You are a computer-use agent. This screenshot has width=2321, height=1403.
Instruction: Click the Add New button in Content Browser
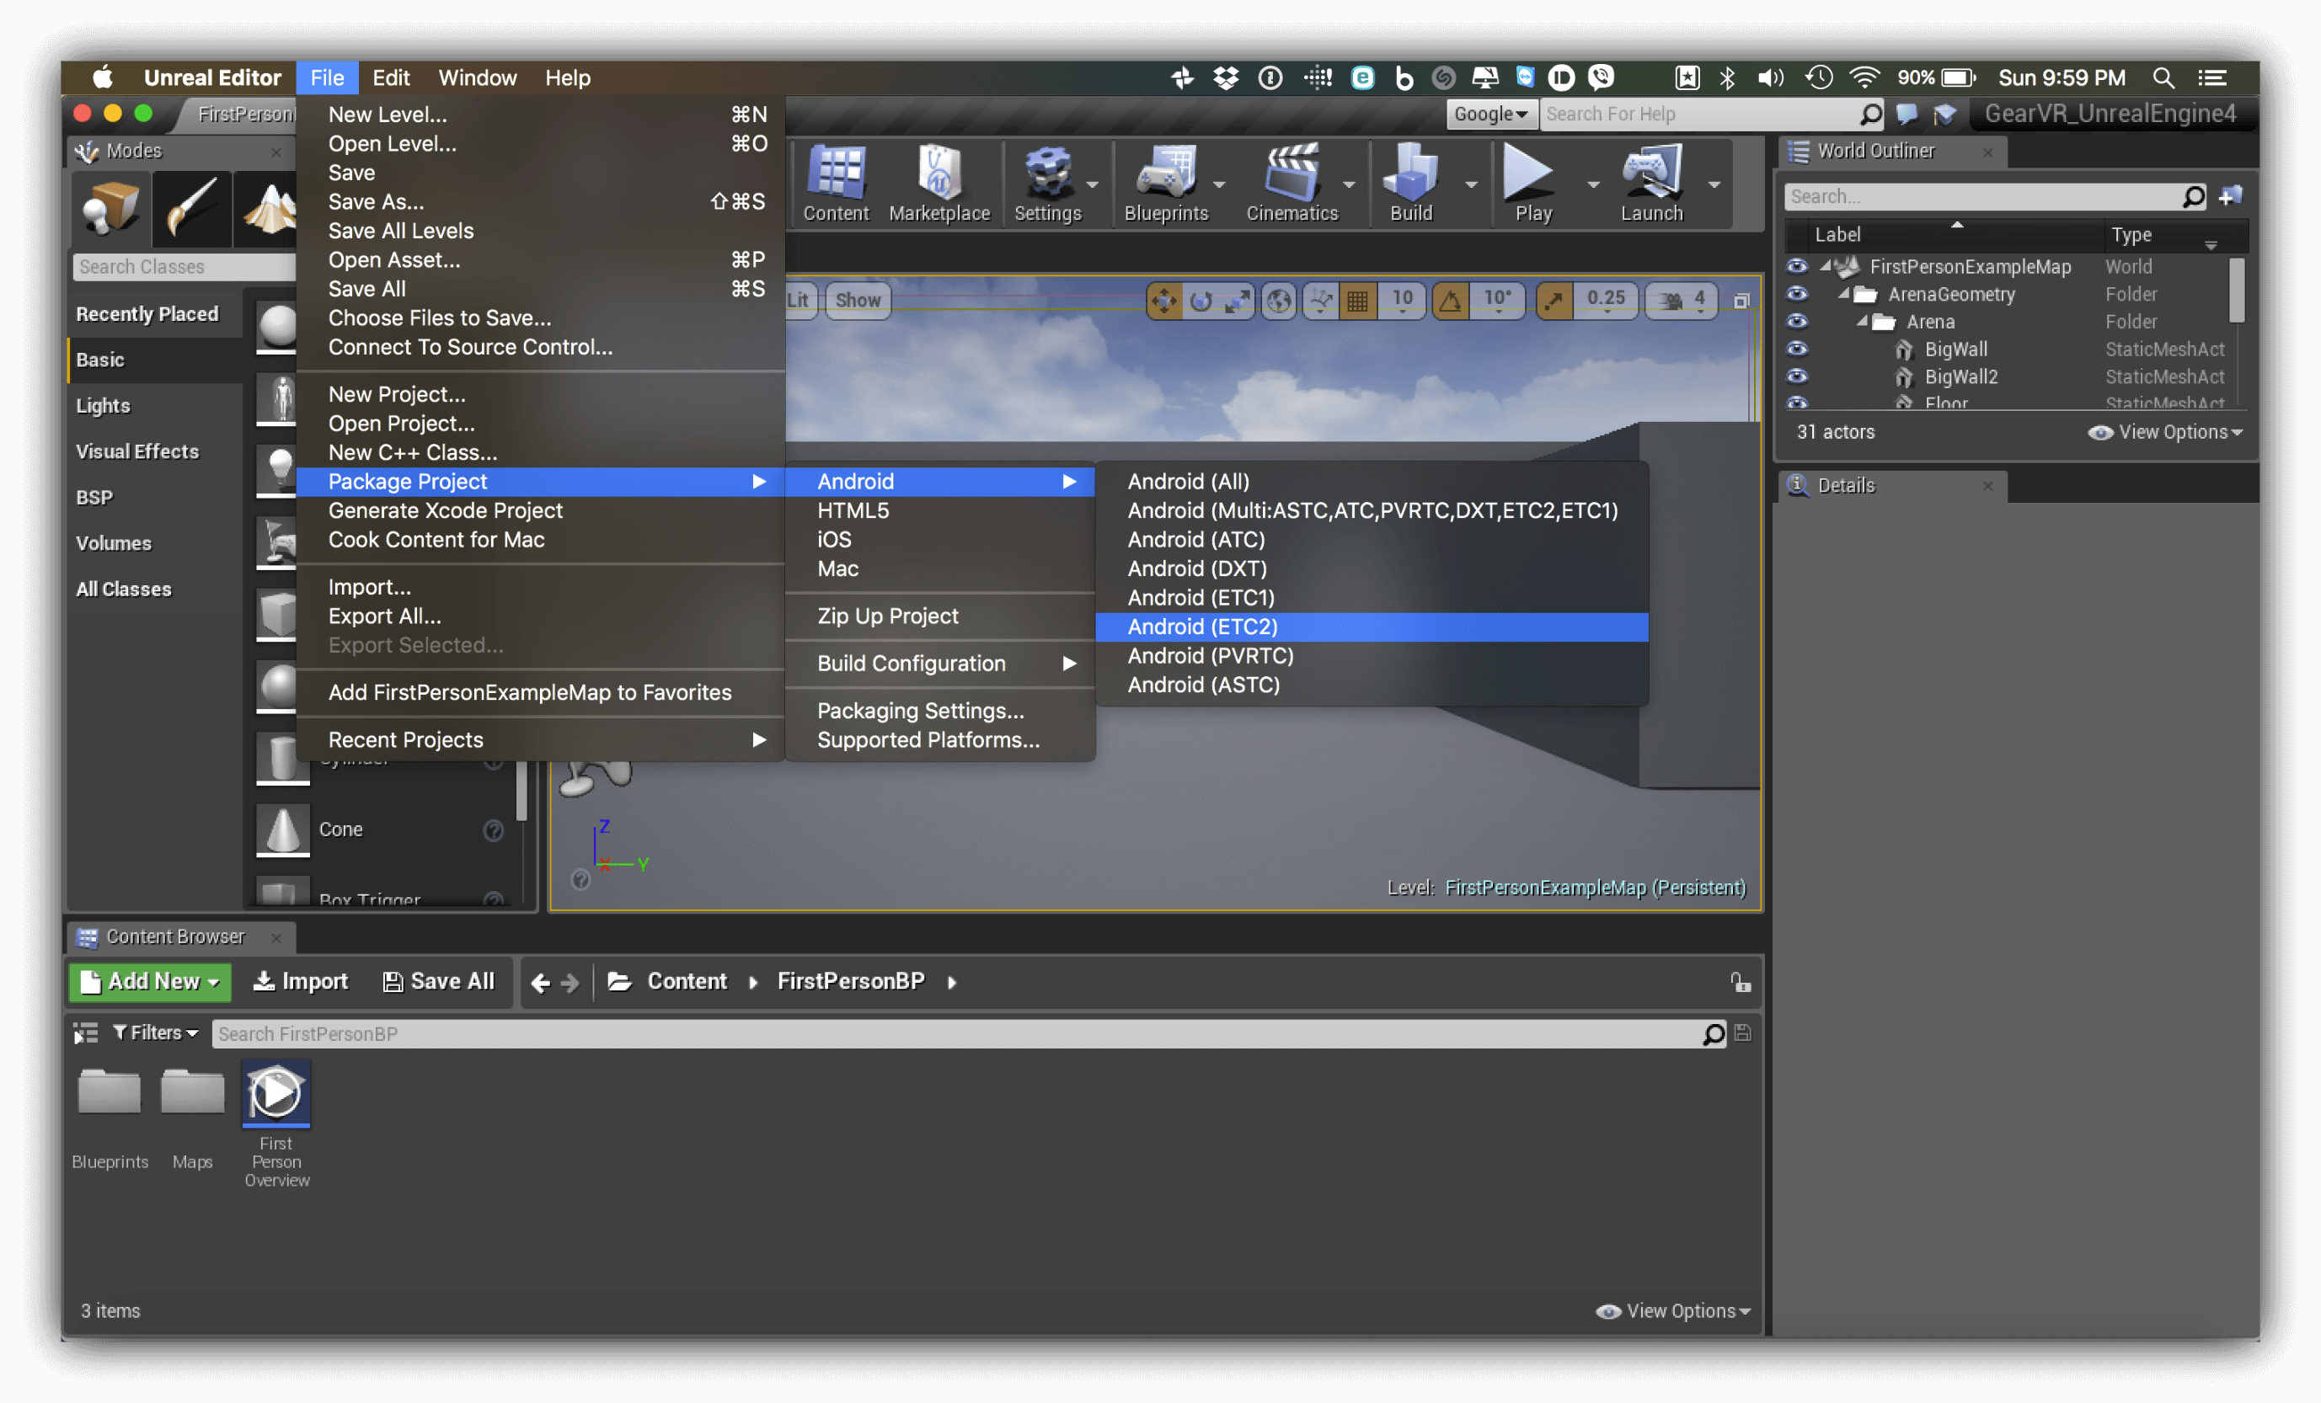click(149, 981)
